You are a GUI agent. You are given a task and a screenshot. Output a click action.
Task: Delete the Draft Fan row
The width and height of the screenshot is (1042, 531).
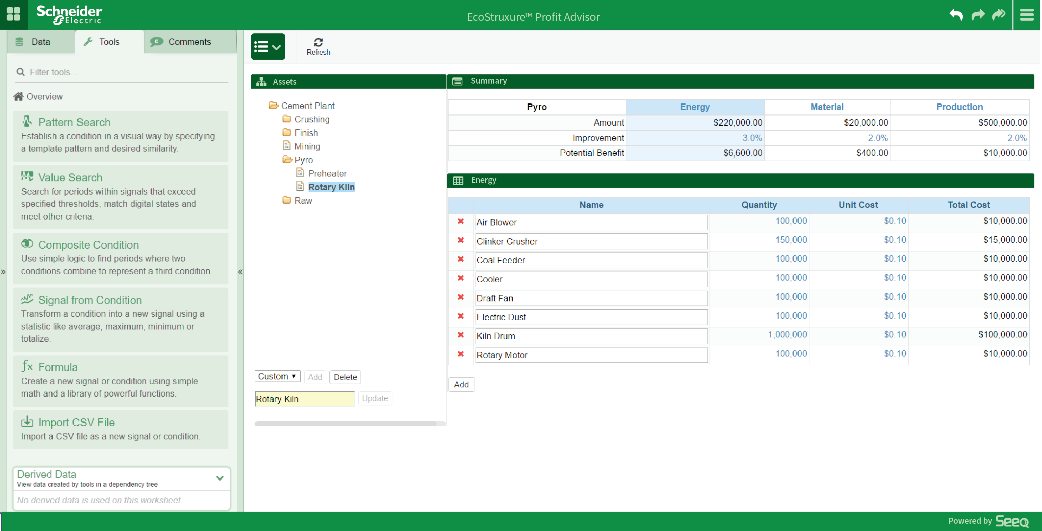tap(461, 298)
